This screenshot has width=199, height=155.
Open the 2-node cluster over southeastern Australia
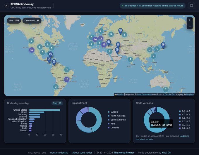click(166, 89)
